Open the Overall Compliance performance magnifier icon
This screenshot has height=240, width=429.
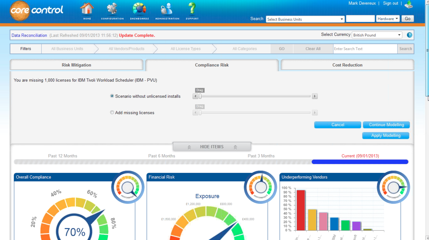[127, 187]
